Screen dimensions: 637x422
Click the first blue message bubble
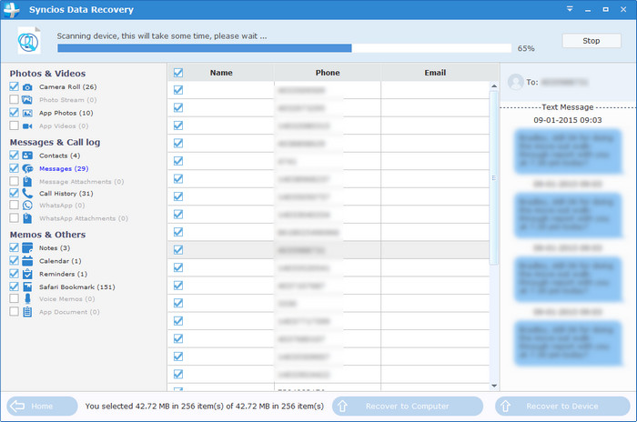pos(568,151)
